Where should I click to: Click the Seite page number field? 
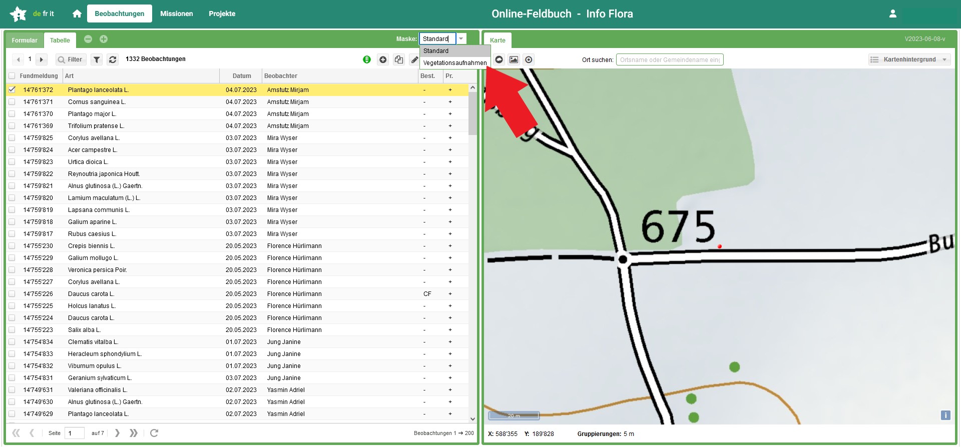(x=75, y=433)
